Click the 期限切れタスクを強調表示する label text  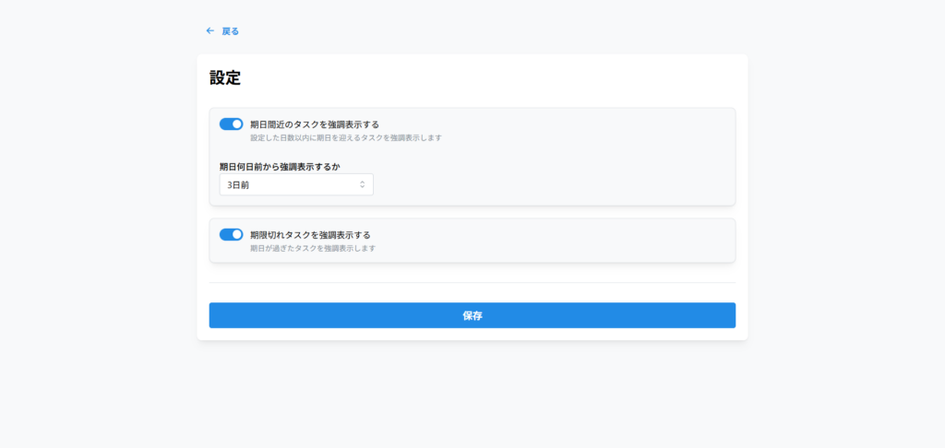coord(309,235)
